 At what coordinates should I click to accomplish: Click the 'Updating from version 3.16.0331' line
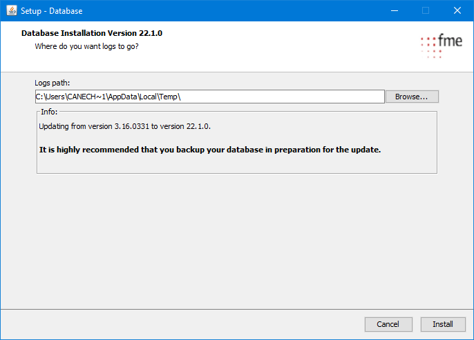(x=124, y=127)
